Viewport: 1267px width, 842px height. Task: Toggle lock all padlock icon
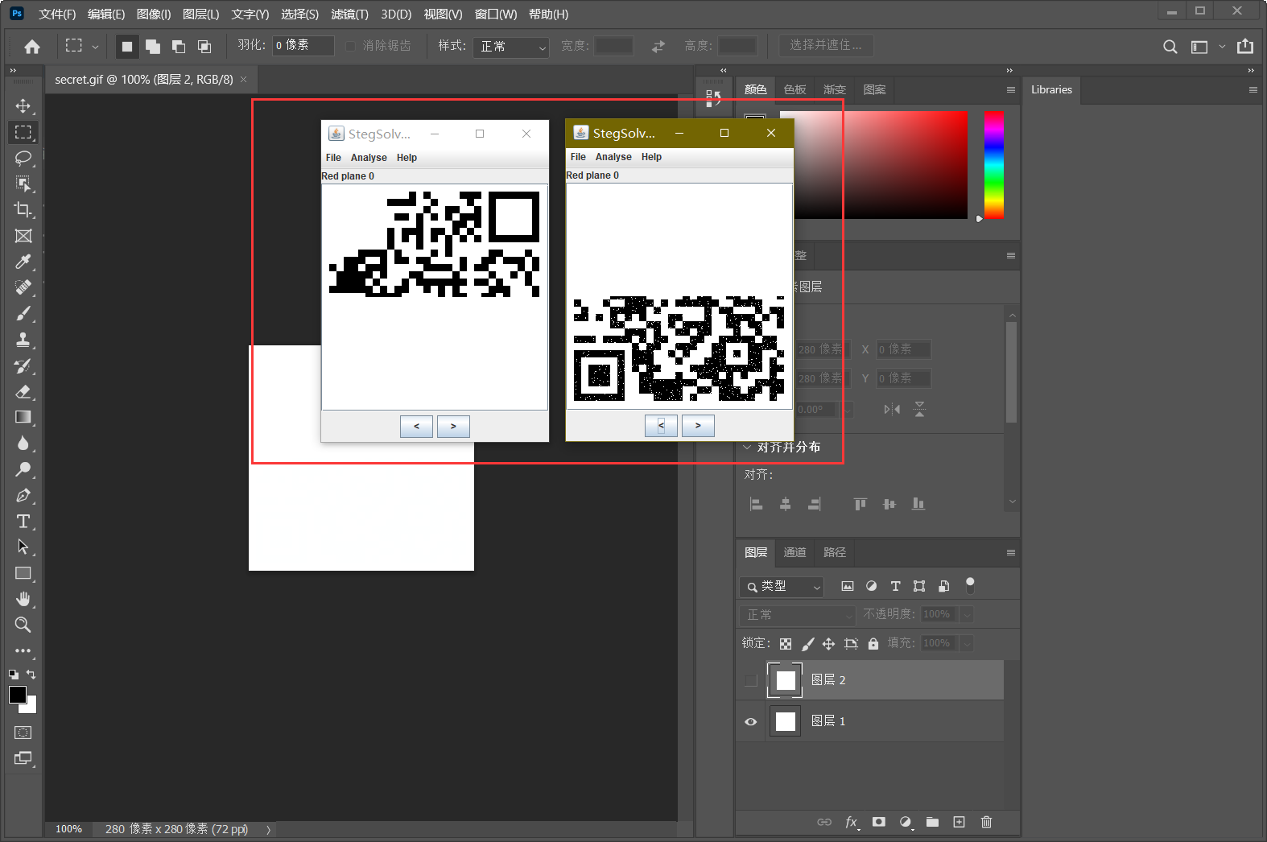pos(873,643)
